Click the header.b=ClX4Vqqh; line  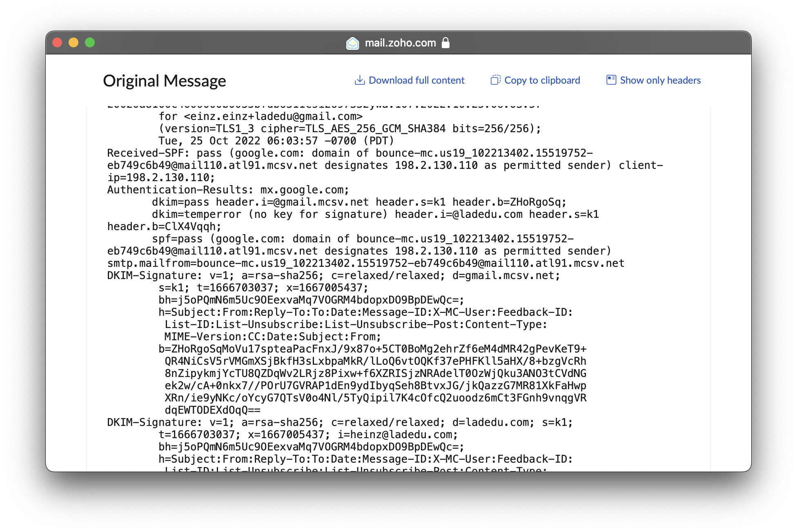click(164, 227)
